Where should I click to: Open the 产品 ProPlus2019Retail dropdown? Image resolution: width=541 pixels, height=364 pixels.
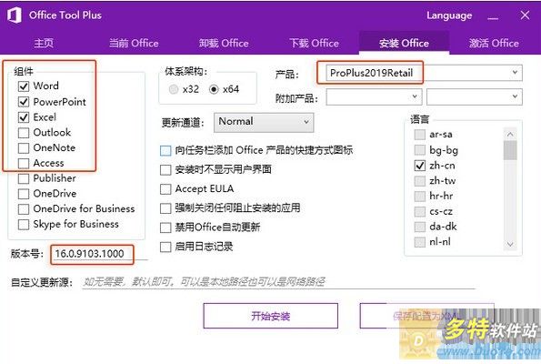(x=424, y=73)
